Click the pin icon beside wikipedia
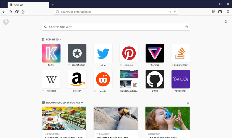Image resolution: width=232 pixels, height=138 pixels. click(x=43, y=91)
